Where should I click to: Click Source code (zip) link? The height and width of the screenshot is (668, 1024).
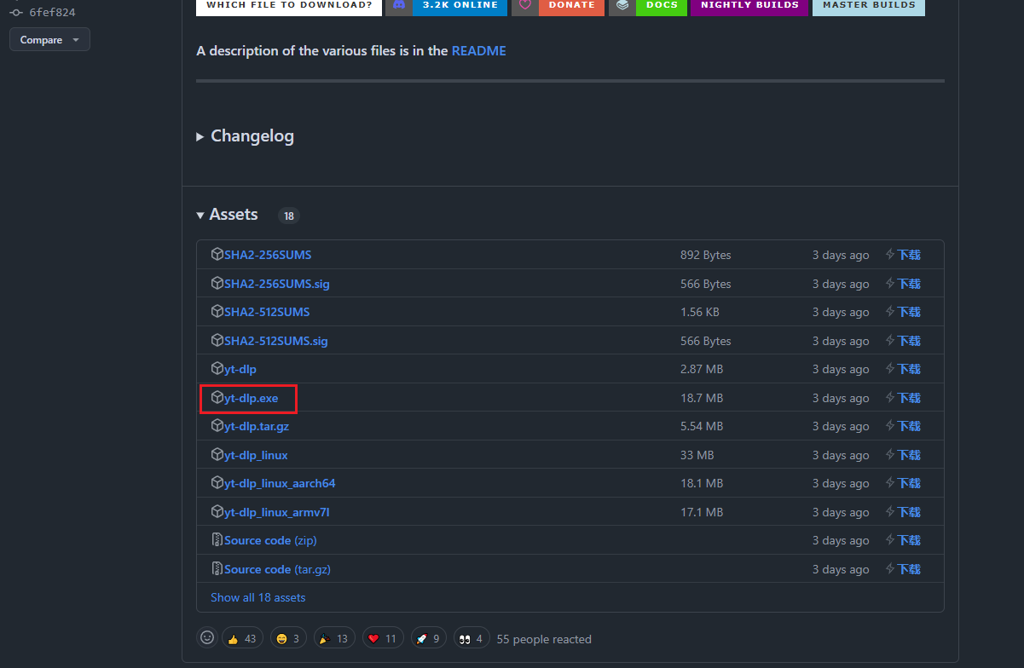click(270, 540)
